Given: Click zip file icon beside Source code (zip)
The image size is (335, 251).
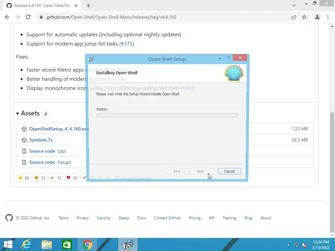Looking at the screenshot, I should tap(24, 151).
